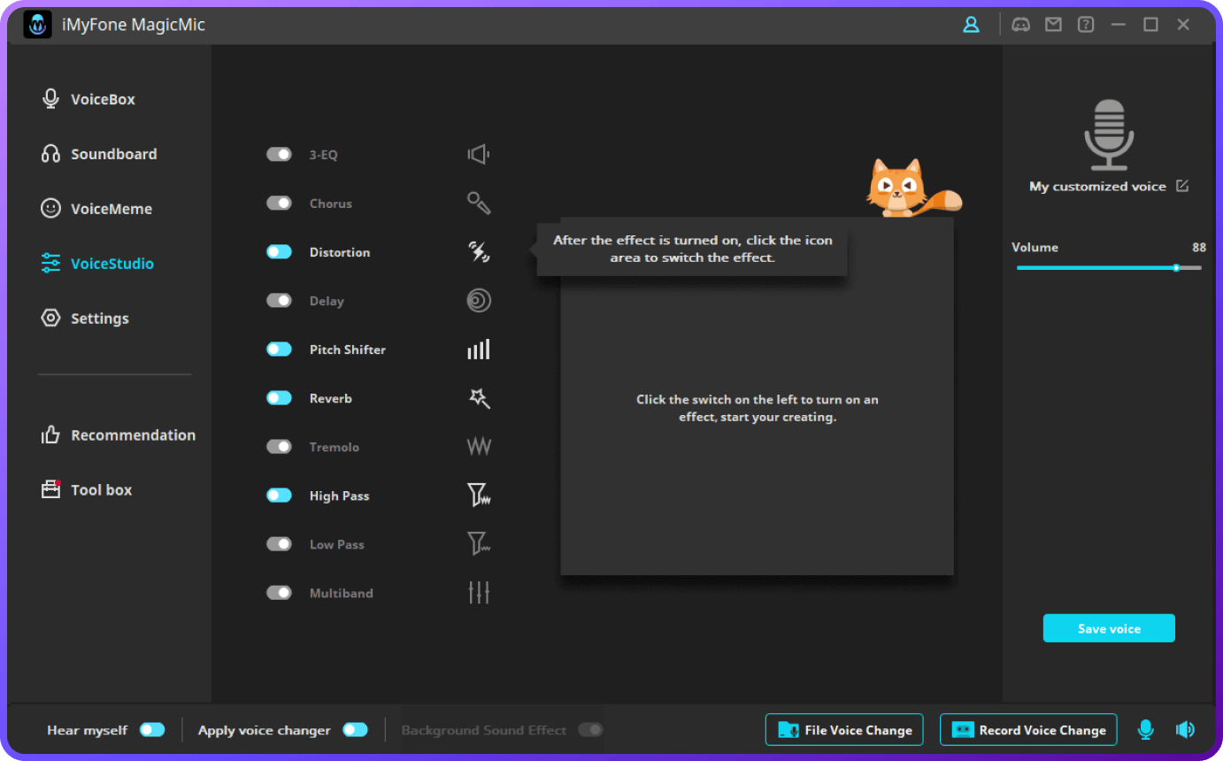Image resolution: width=1223 pixels, height=761 pixels.
Task: Click the Save voice button
Action: [x=1109, y=628]
